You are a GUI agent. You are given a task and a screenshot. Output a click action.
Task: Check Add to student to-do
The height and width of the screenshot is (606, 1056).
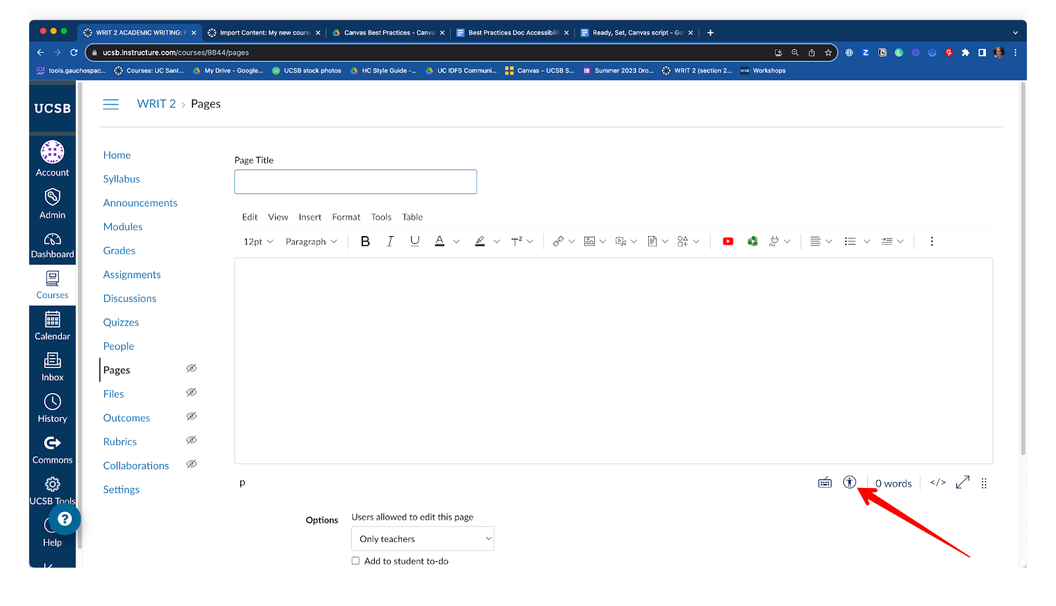tap(356, 561)
